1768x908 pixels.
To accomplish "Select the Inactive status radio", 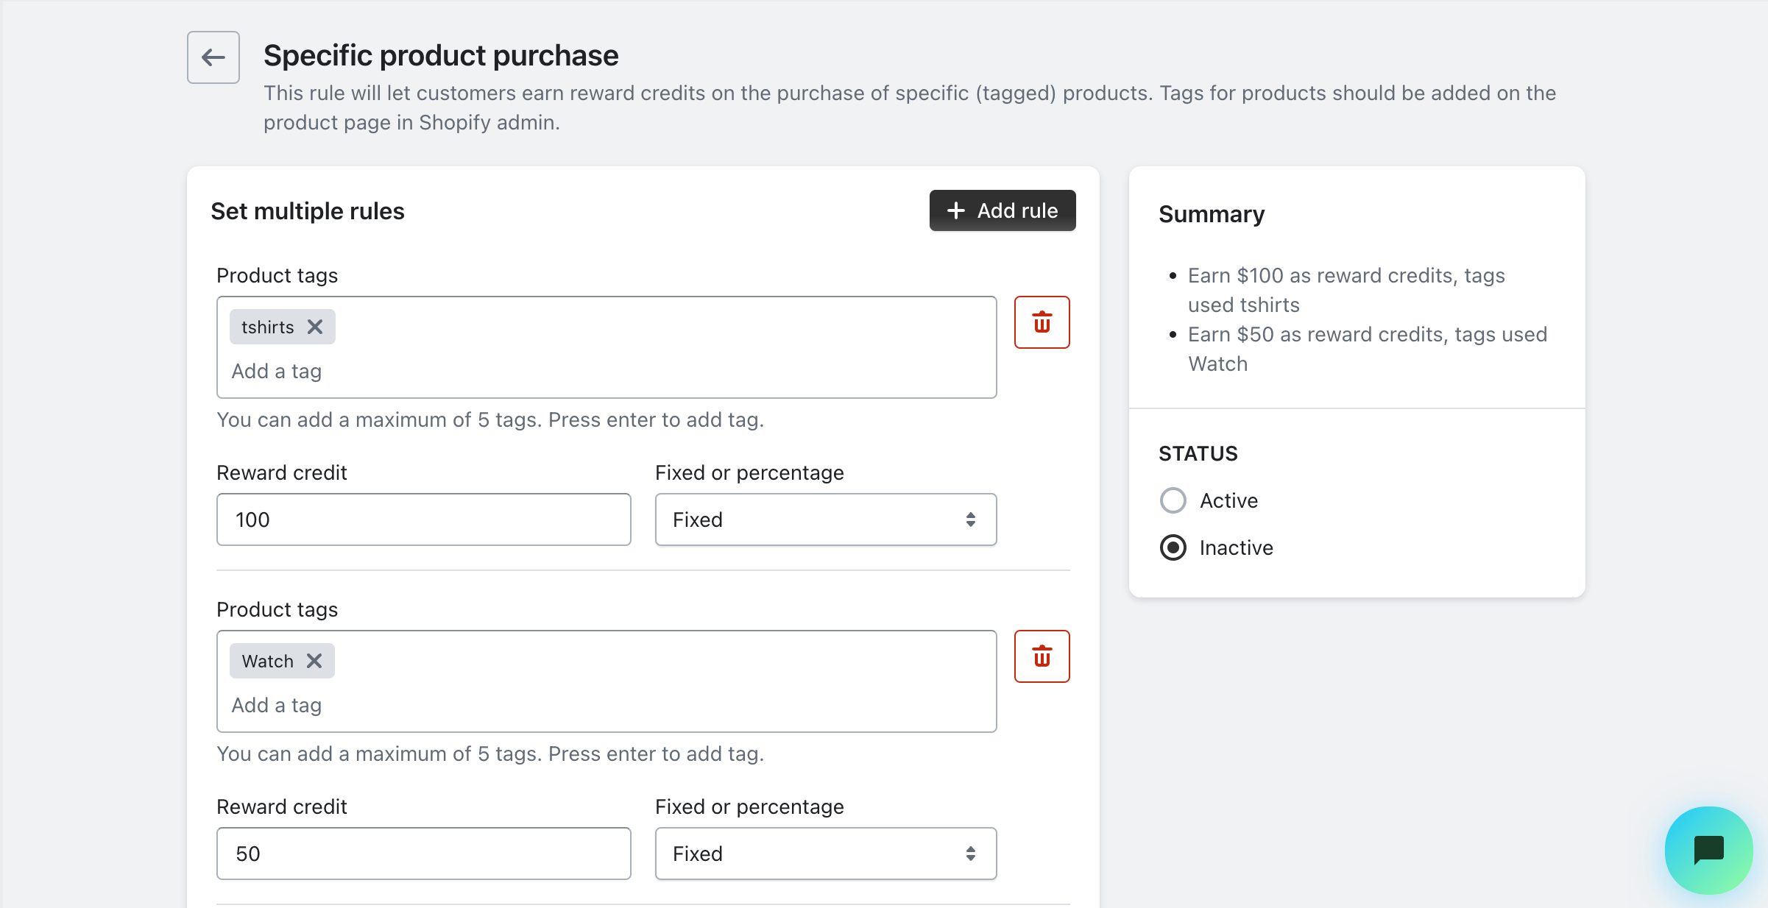I will click(x=1173, y=547).
